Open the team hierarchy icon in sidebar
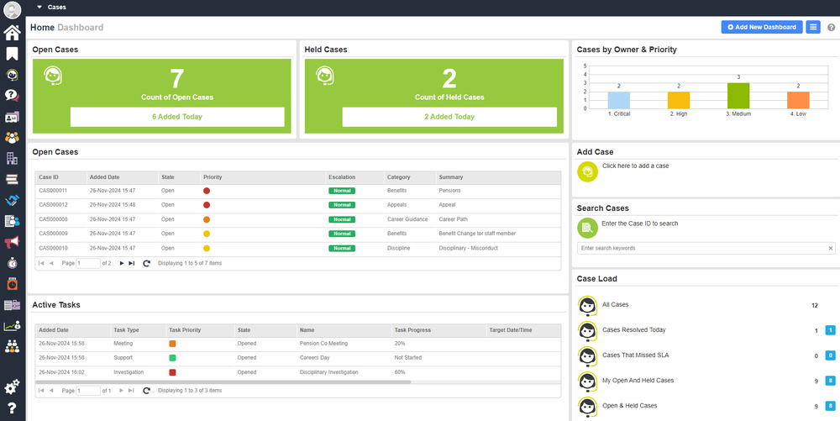Viewport: 840px width, 421px height. tap(12, 346)
